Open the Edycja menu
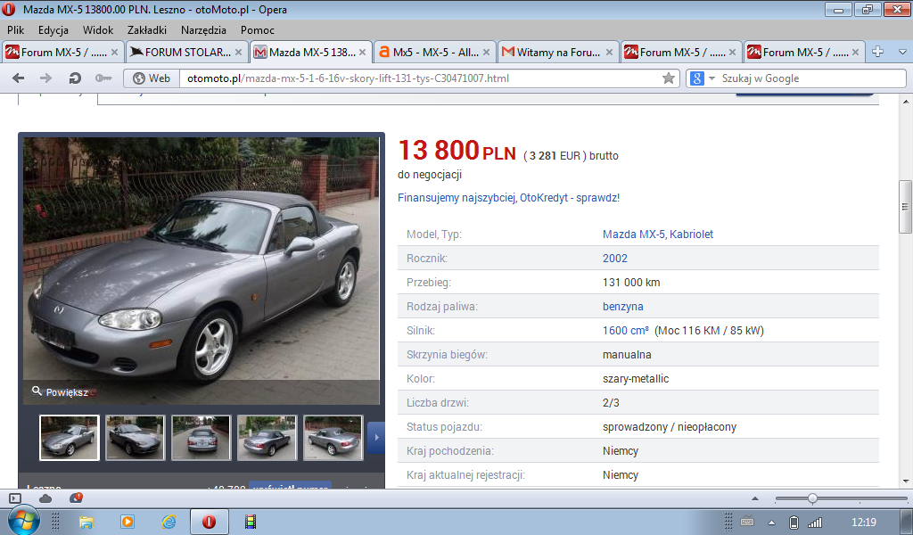This screenshot has height=535, width=913. (x=53, y=29)
